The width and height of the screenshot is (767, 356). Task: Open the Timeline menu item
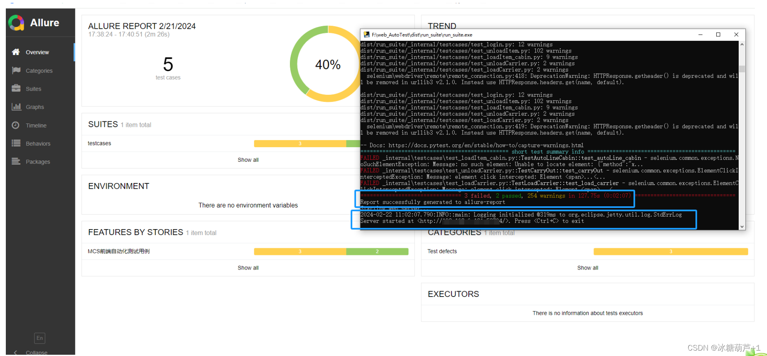coord(40,125)
